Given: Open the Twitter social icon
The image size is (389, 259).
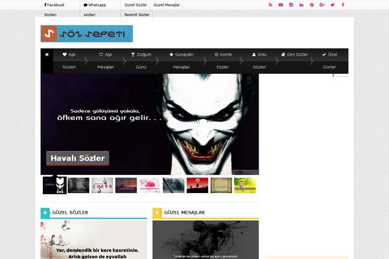Looking at the screenshot, I should point(333,5).
